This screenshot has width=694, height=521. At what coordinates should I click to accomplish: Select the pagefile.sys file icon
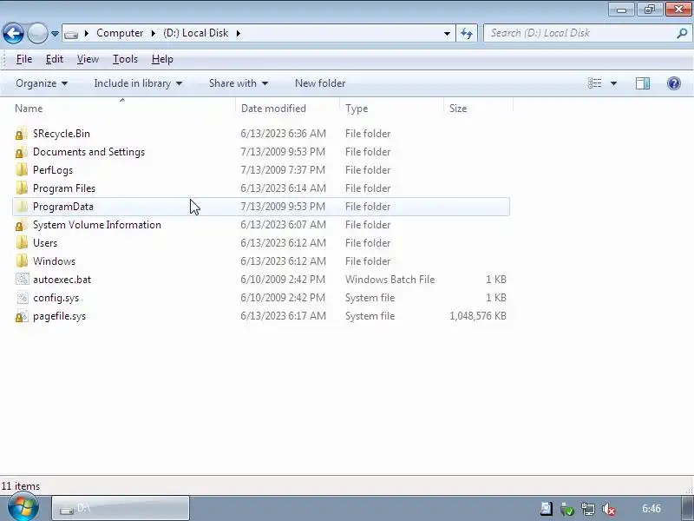pos(21,316)
